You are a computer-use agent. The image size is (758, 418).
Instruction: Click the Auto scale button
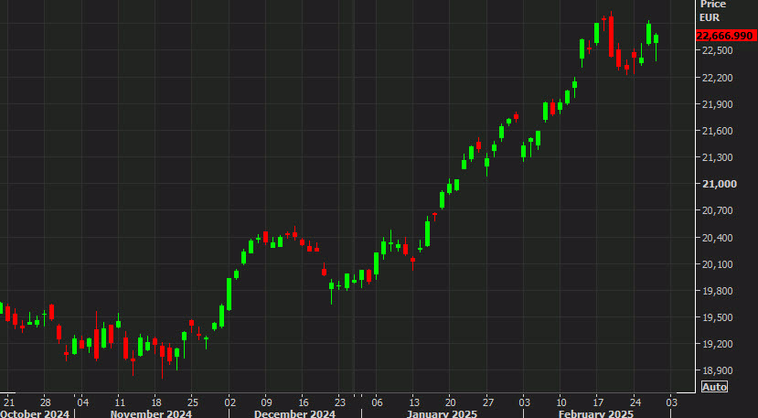point(714,387)
